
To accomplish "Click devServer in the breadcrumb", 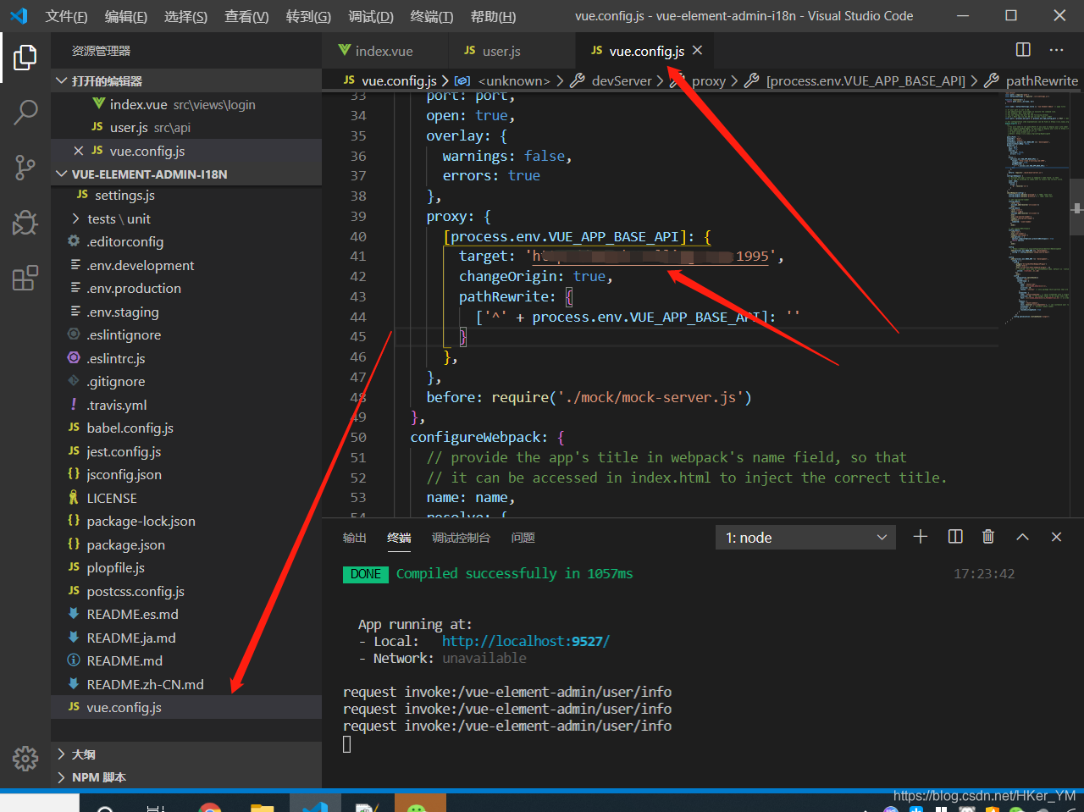I will pyautogui.click(x=622, y=80).
